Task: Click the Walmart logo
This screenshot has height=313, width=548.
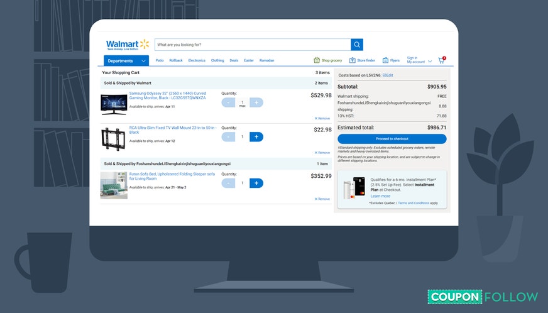Action: [x=128, y=45]
